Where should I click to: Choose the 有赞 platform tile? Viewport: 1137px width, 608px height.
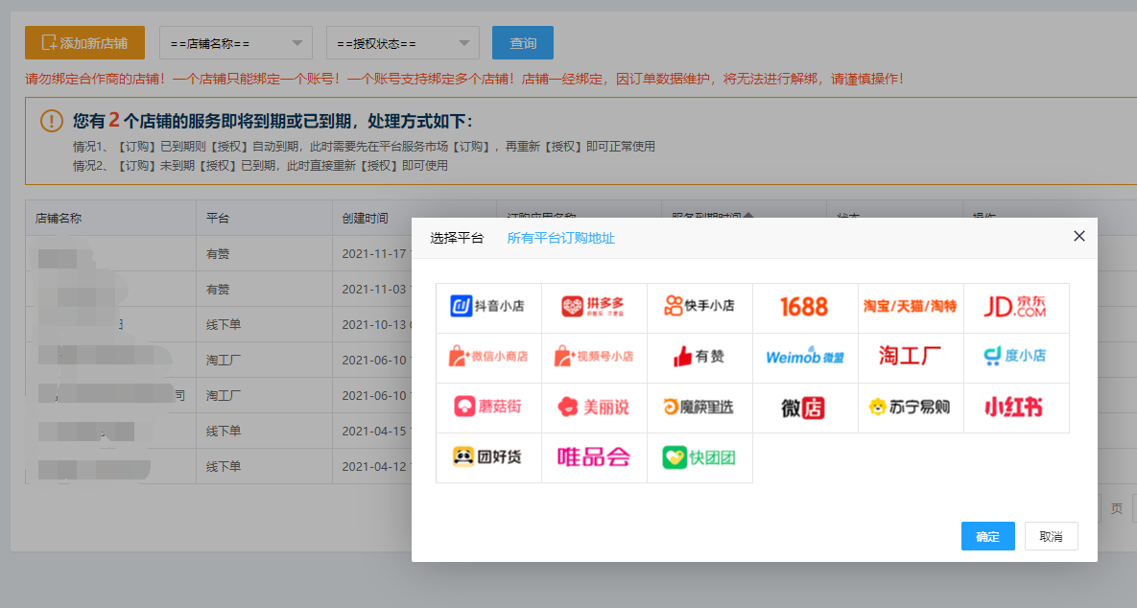[x=699, y=357]
